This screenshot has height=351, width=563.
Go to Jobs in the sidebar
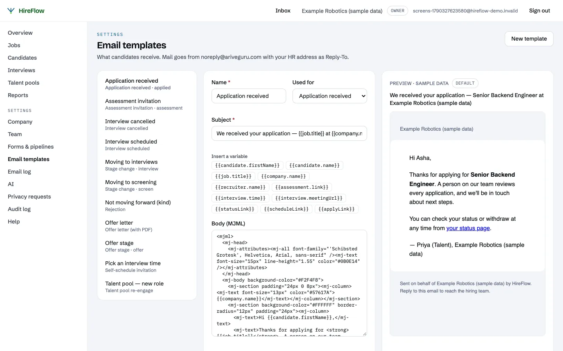click(14, 45)
